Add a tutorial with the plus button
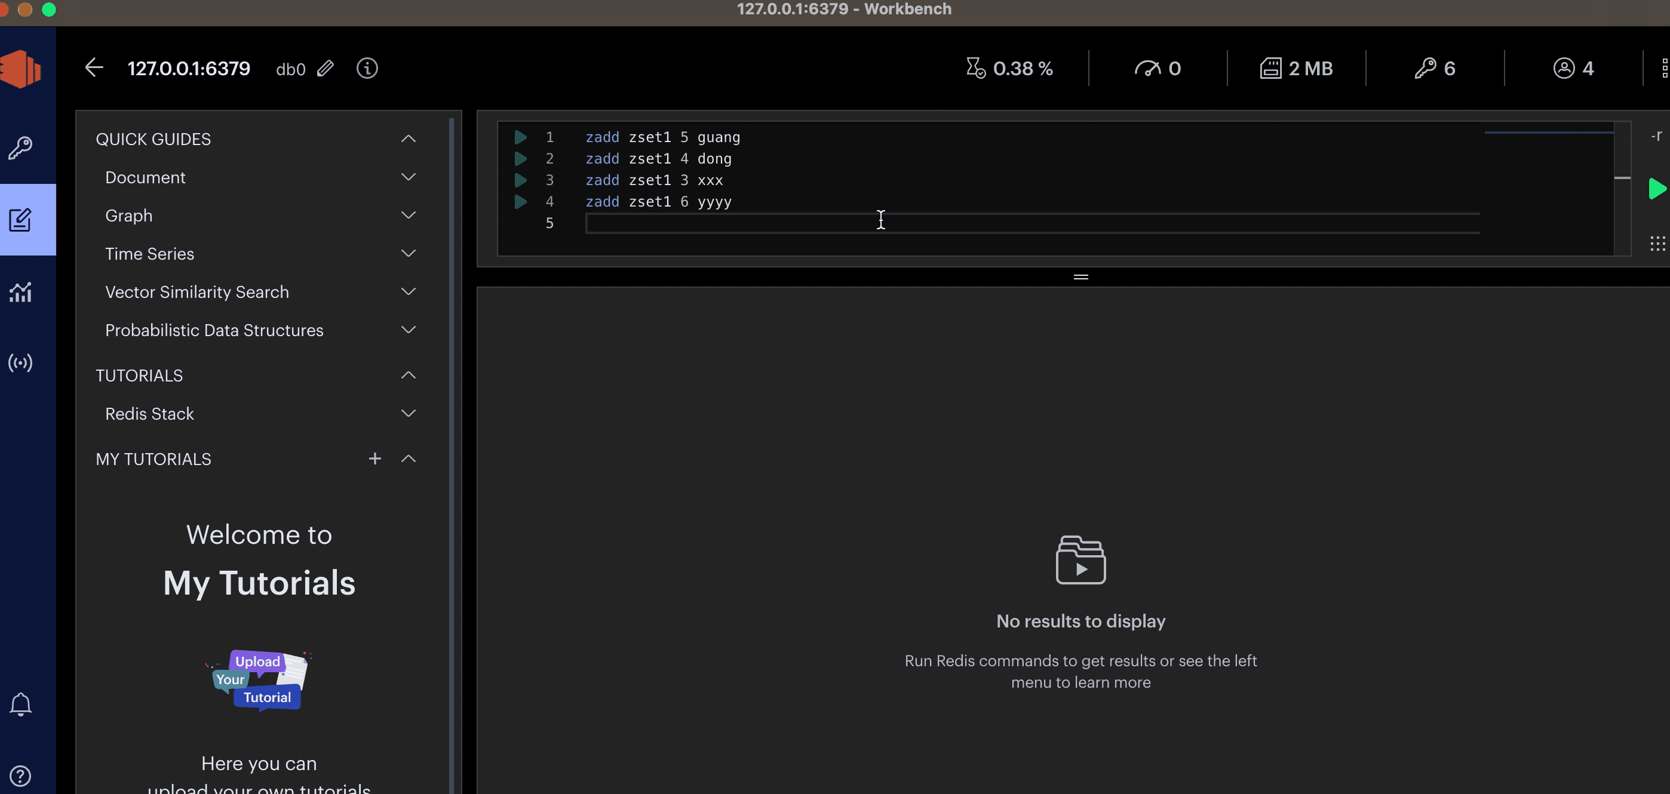1670x794 pixels. 374,459
